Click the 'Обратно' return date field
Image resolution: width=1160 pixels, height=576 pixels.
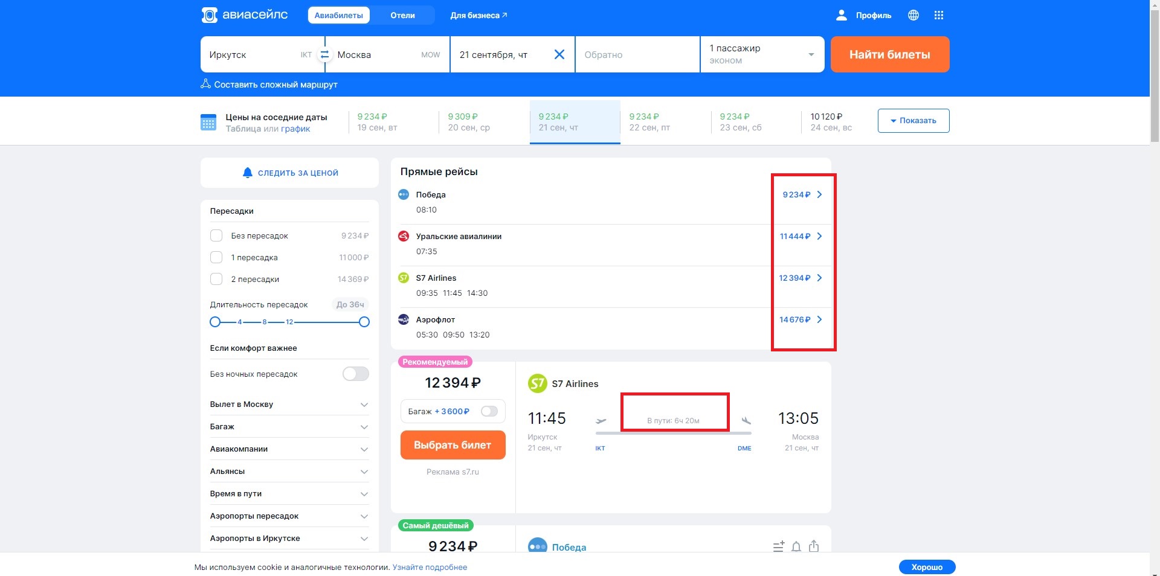[x=637, y=54]
